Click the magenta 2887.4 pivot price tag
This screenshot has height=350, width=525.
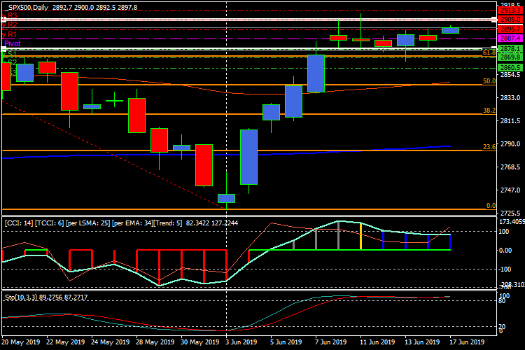coord(510,38)
